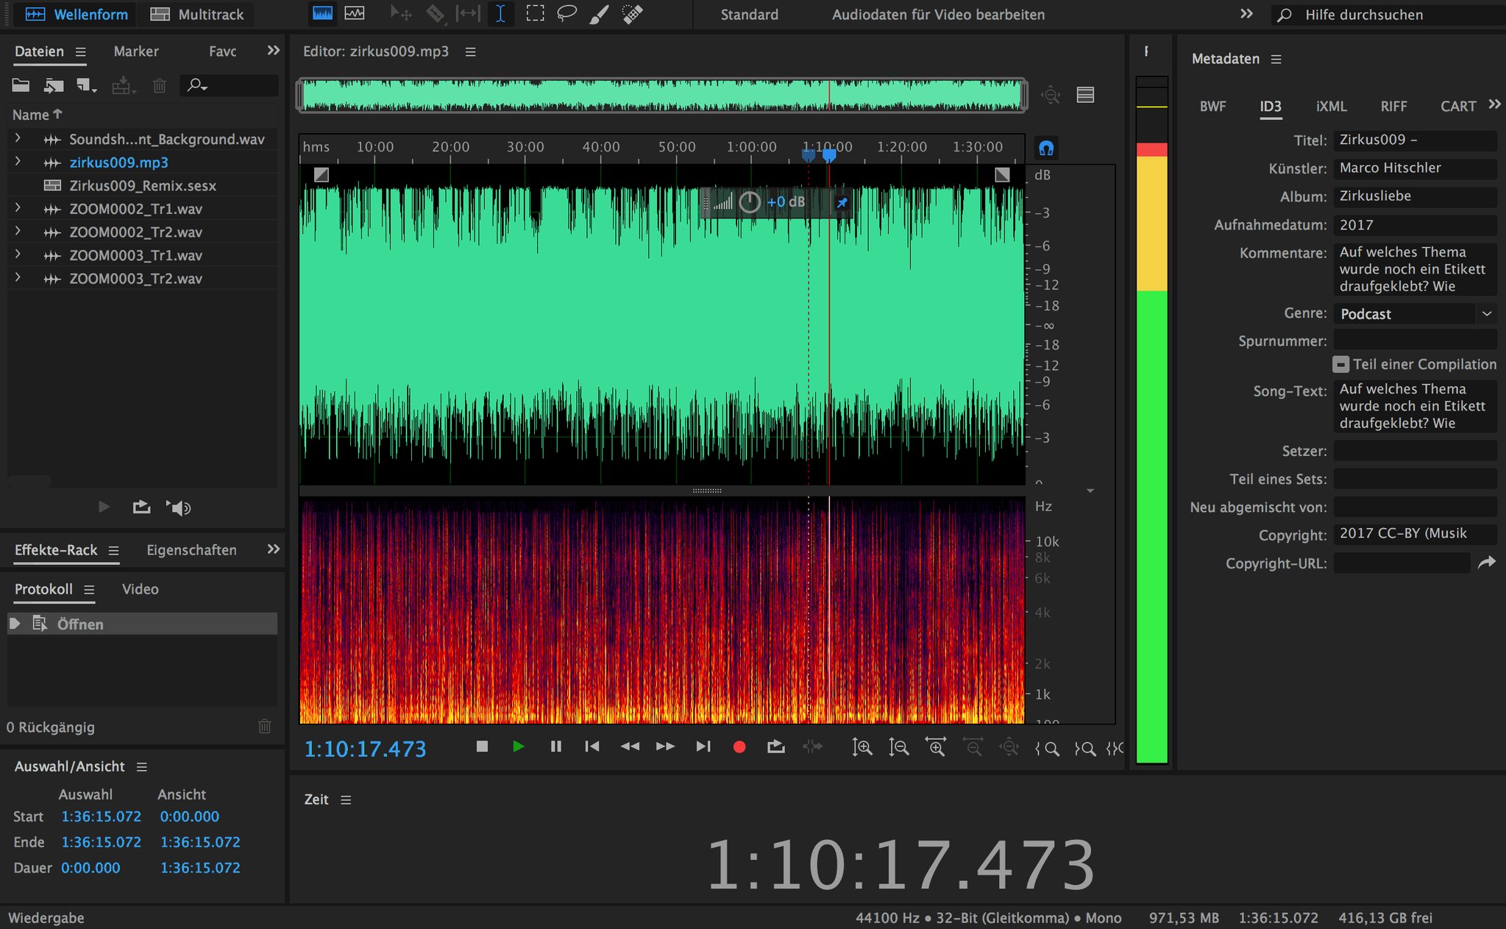Open the New File icon menu
1506x929 pixels.
tap(87, 86)
